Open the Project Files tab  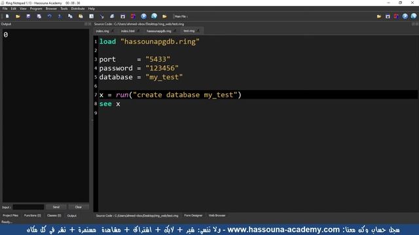click(x=10, y=215)
